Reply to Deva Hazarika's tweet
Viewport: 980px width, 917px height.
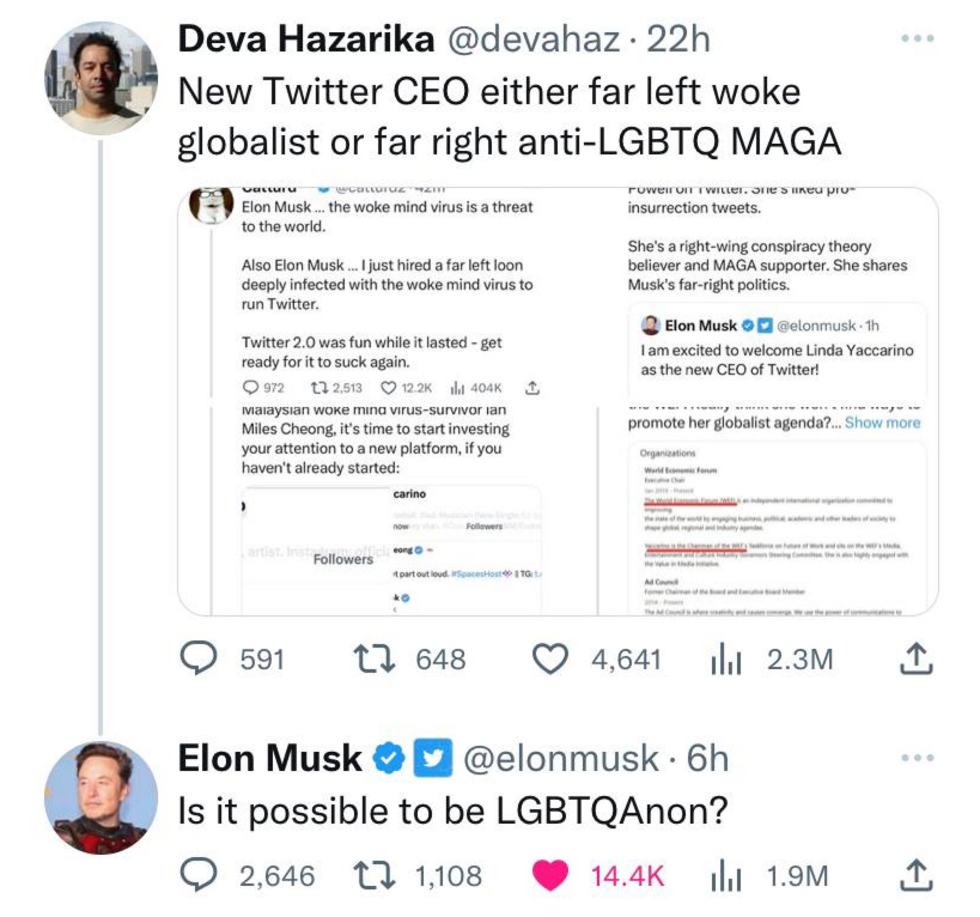pyautogui.click(x=199, y=658)
